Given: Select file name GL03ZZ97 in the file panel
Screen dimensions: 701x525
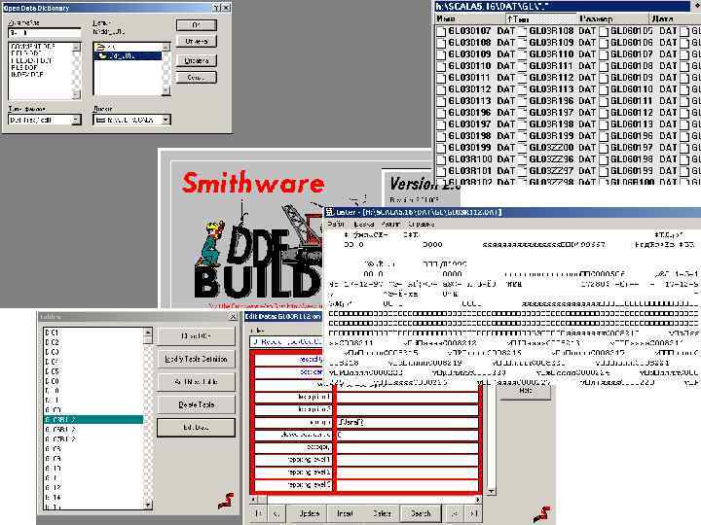Looking at the screenshot, I should pyautogui.click(x=551, y=171).
